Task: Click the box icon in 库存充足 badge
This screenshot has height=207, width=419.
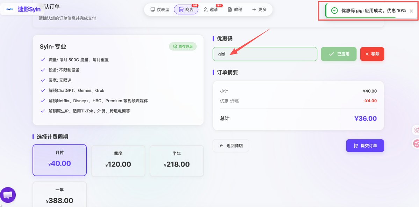Action: click(175, 46)
